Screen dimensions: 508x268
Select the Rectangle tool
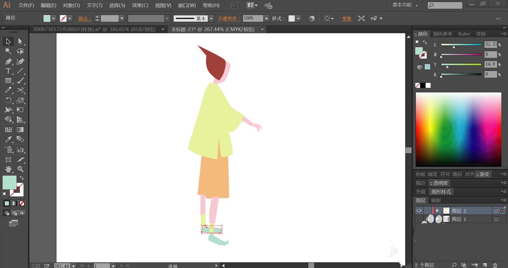(8, 81)
